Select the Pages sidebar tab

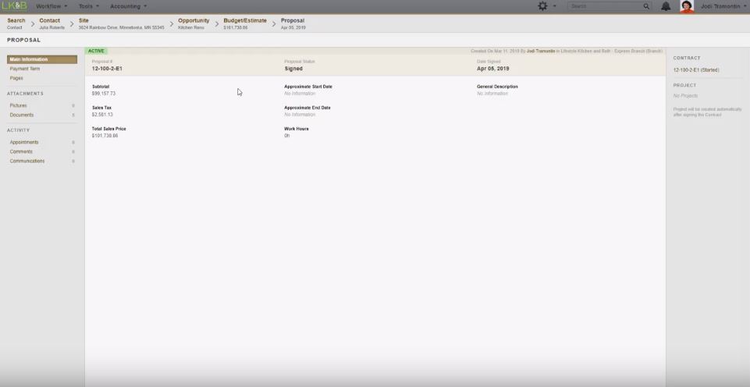(x=16, y=78)
